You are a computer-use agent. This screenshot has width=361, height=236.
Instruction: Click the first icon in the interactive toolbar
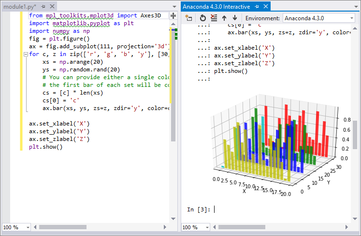pyautogui.click(x=189, y=18)
